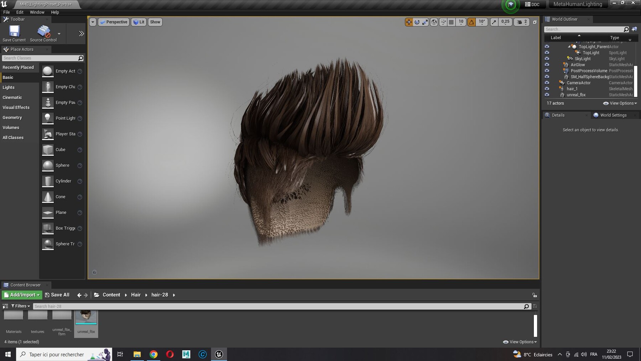Open the Filters dropdown in Content Browser
641x361 pixels.
tap(21, 306)
